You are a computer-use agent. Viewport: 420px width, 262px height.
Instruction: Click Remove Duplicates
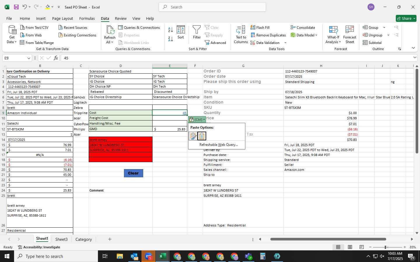pyautogui.click(x=268, y=35)
